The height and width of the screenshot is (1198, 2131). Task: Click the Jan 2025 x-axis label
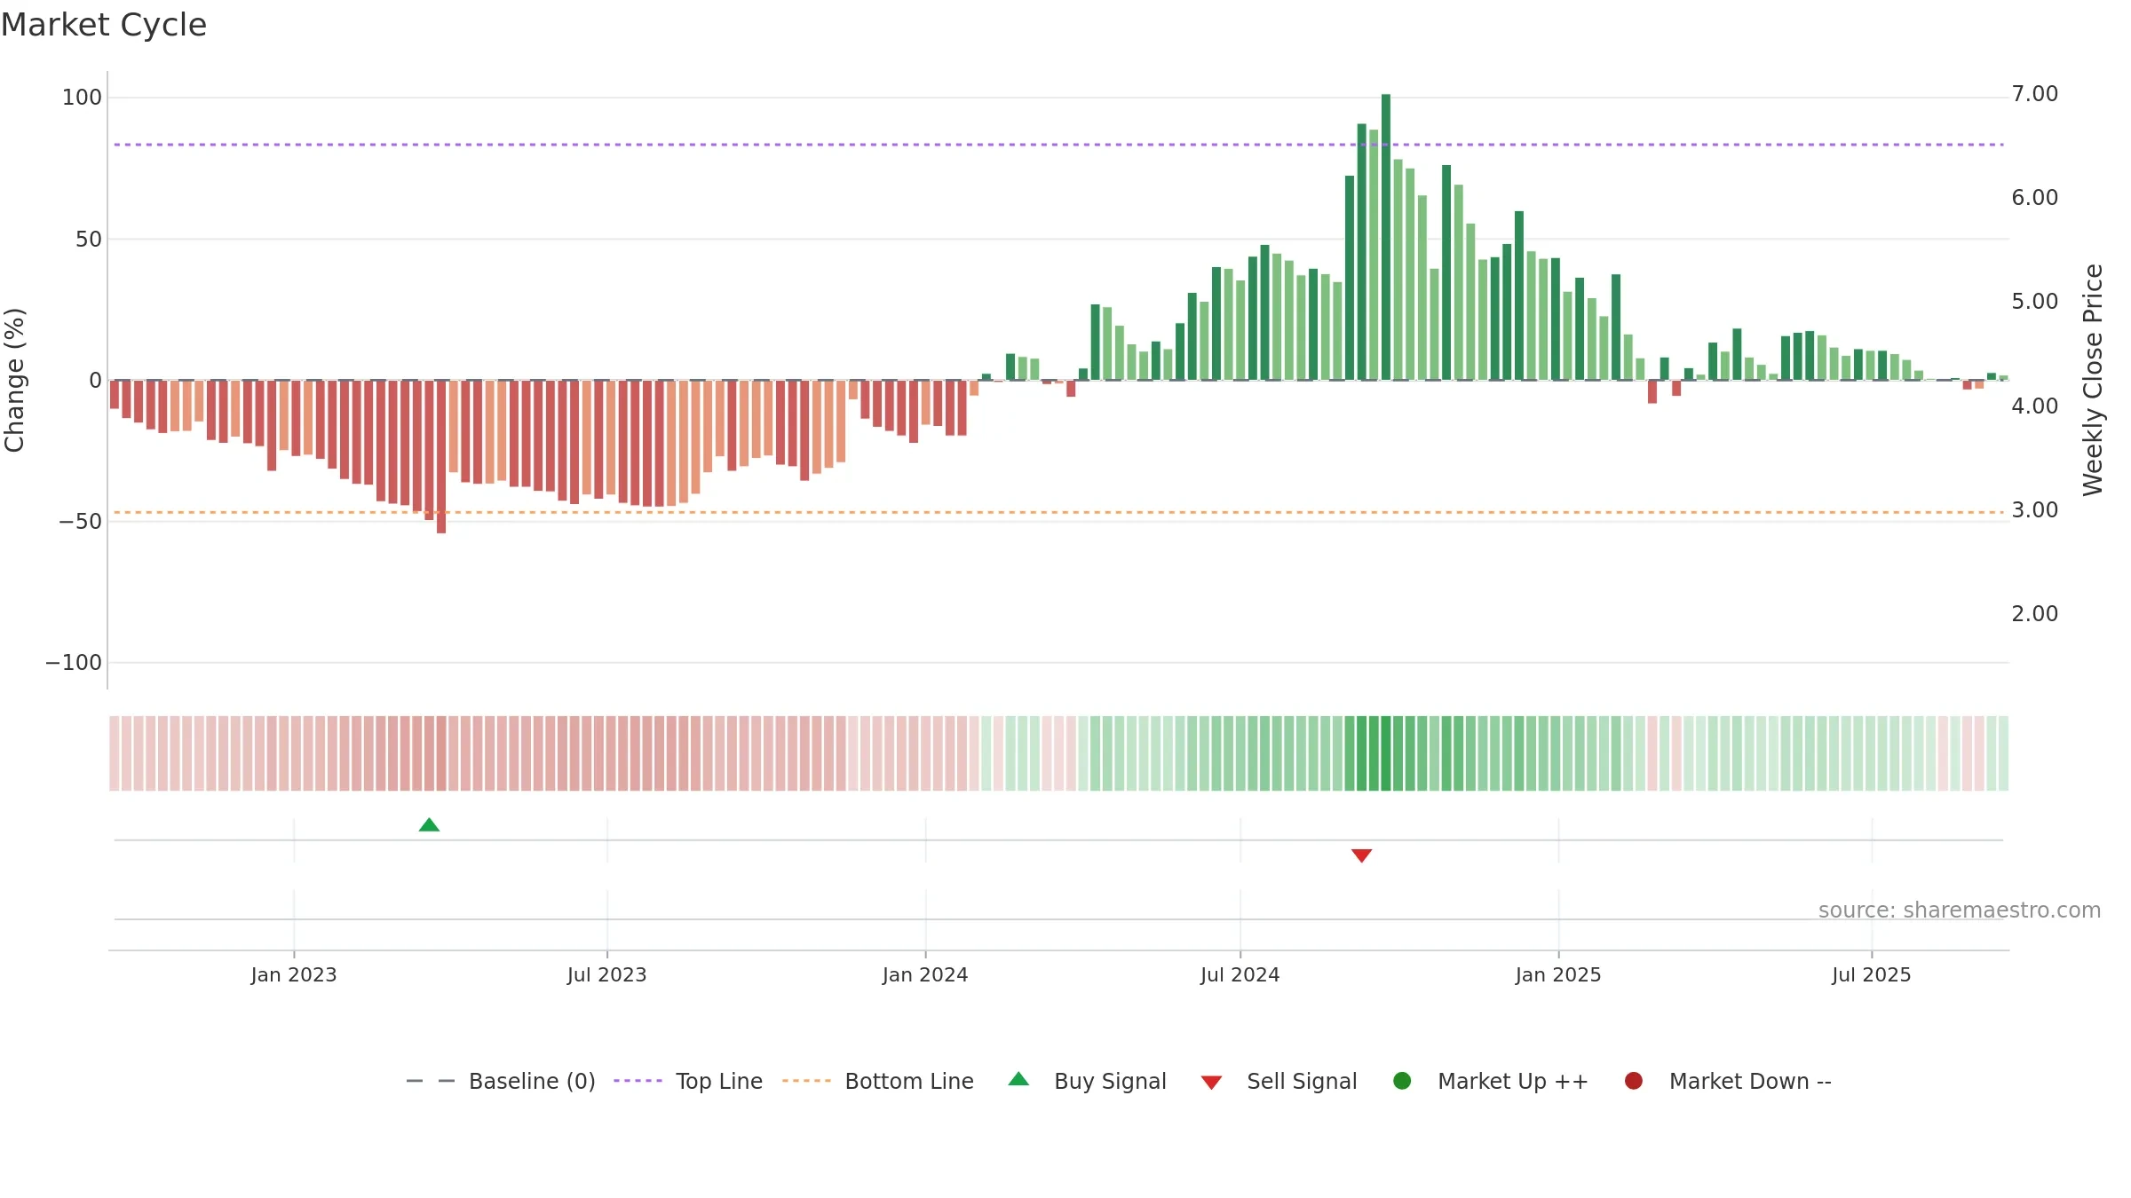[x=1558, y=974]
